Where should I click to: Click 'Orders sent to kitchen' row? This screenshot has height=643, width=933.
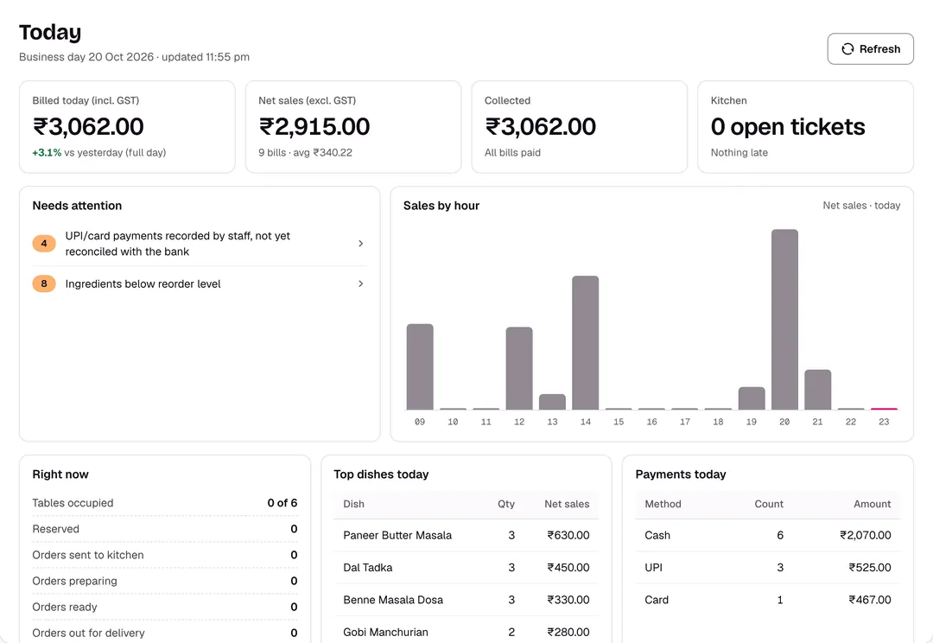click(165, 555)
